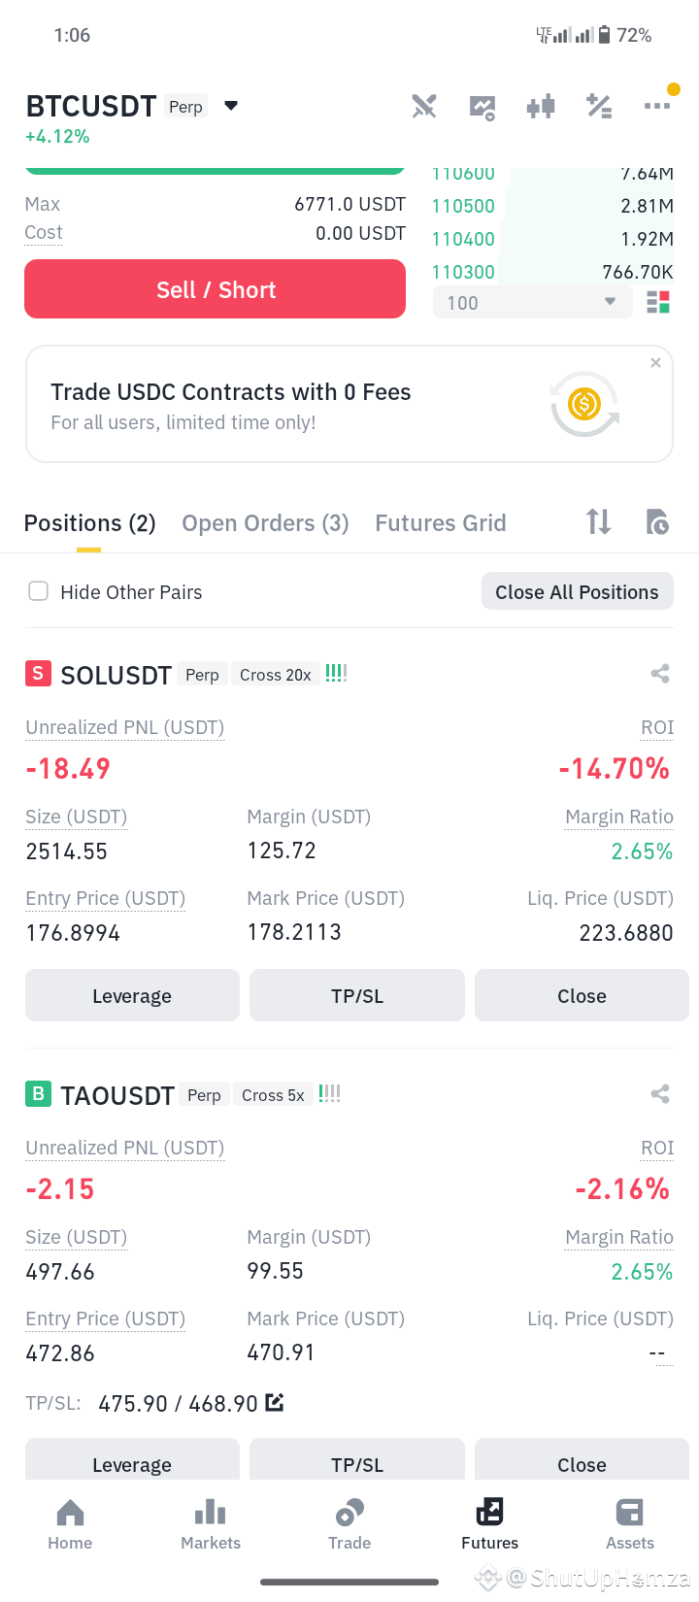Image resolution: width=699 pixels, height=1602 pixels.
Task: Enable Hide Other Pairs checkbox
Action: 39,591
